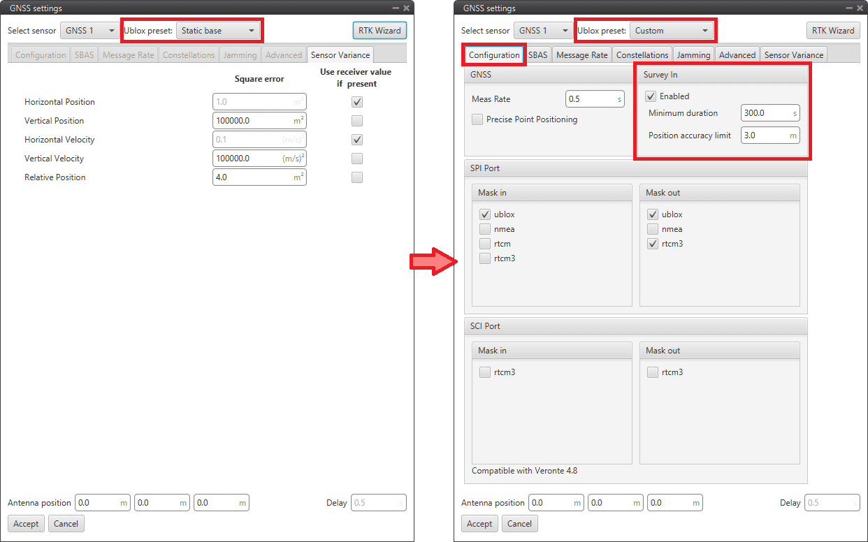The width and height of the screenshot is (868, 542).
Task: Toggle Survey In Enabled checkbox
Action: [x=651, y=96]
